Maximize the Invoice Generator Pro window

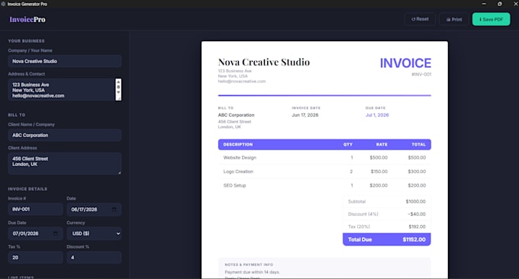pyautogui.click(x=499, y=4)
